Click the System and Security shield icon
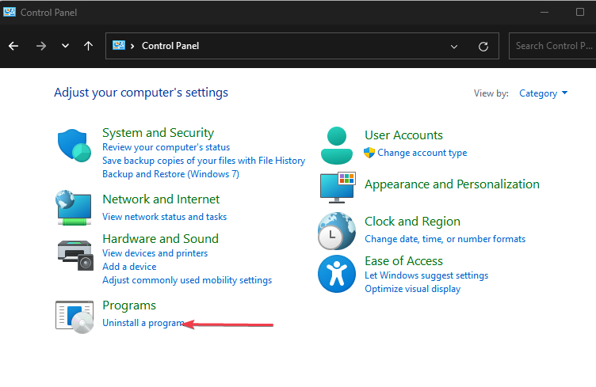The height and width of the screenshot is (387, 596). (x=74, y=146)
